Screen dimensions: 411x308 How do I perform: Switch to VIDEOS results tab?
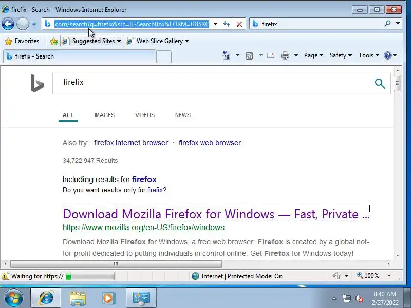click(145, 115)
